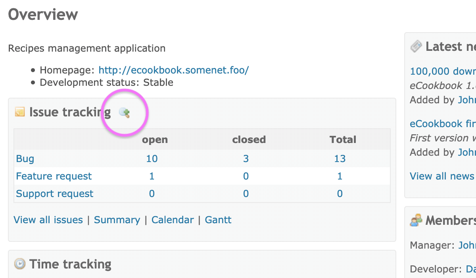The image size is (476, 278).
Task: Click the Time tracking clock icon
Action: tap(19, 264)
